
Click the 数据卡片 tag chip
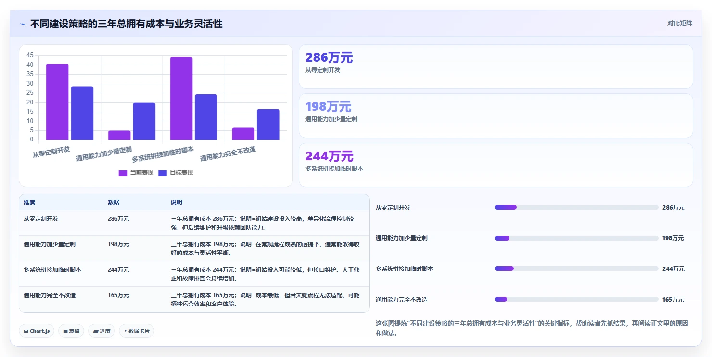tap(137, 331)
